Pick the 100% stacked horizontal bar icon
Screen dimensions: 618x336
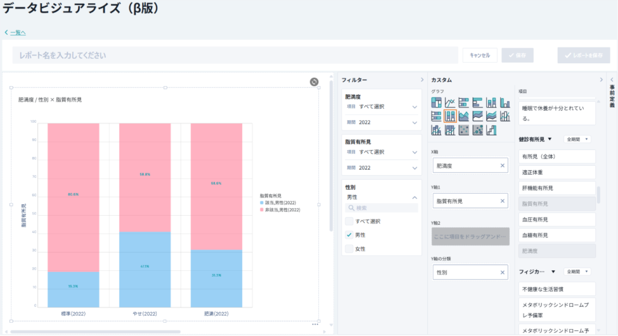point(436,116)
